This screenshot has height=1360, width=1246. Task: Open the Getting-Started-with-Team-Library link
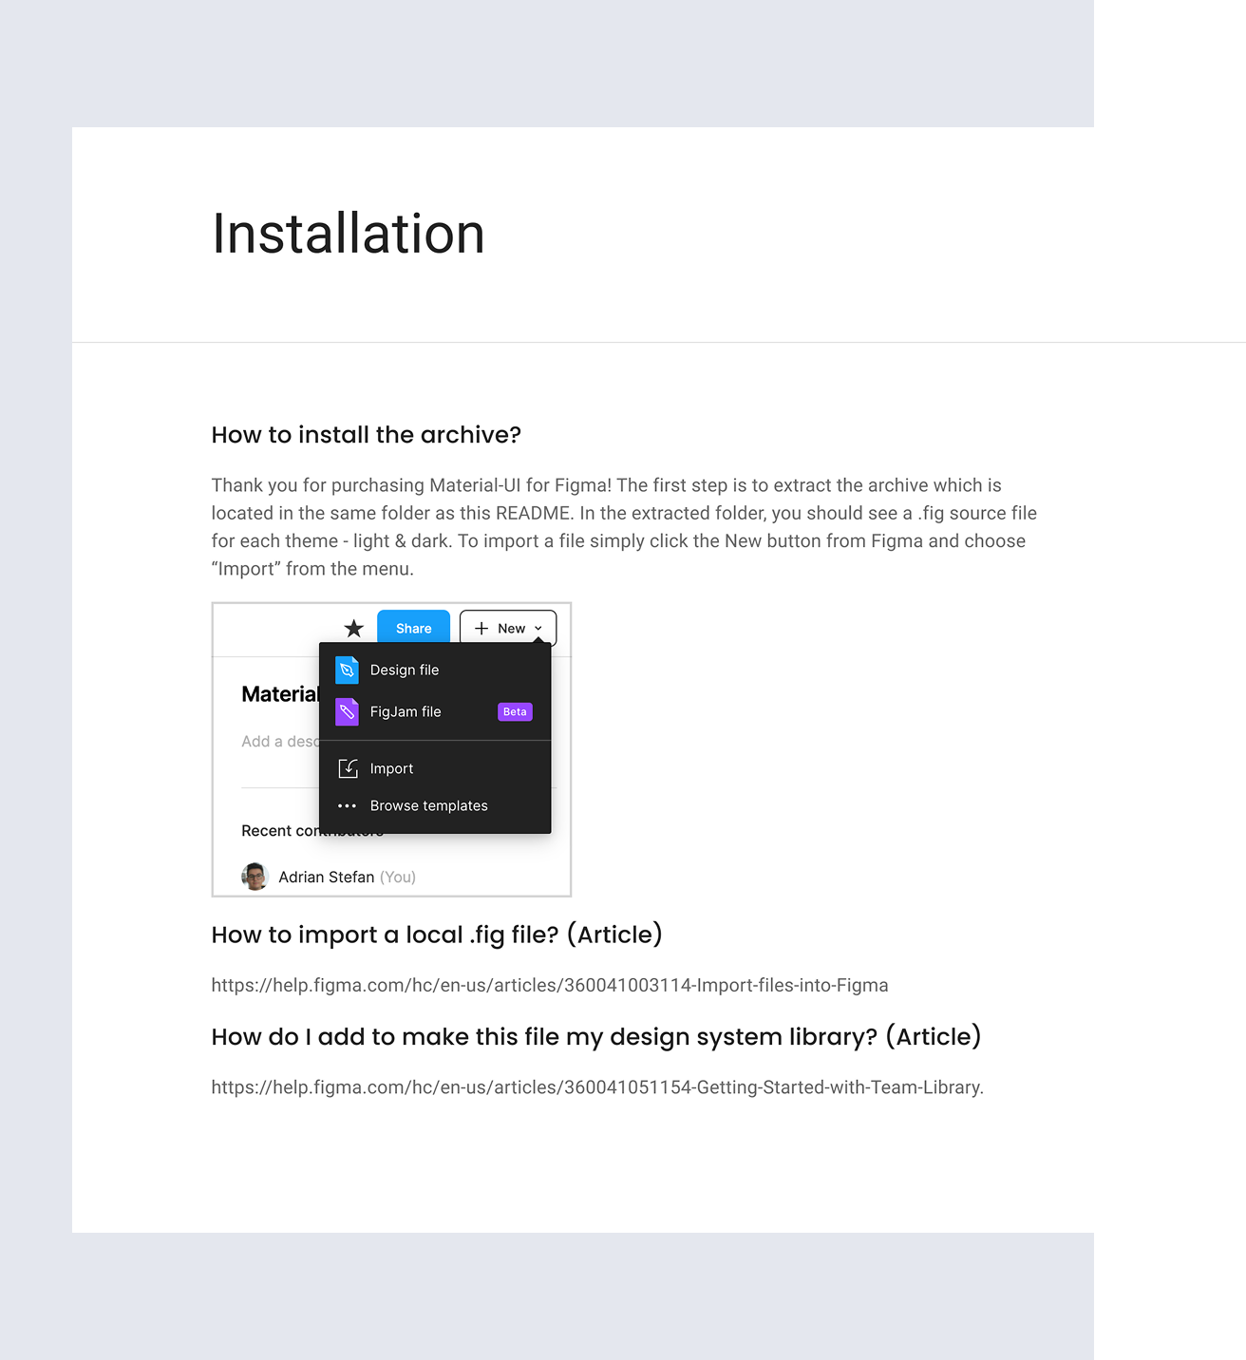coord(597,1087)
